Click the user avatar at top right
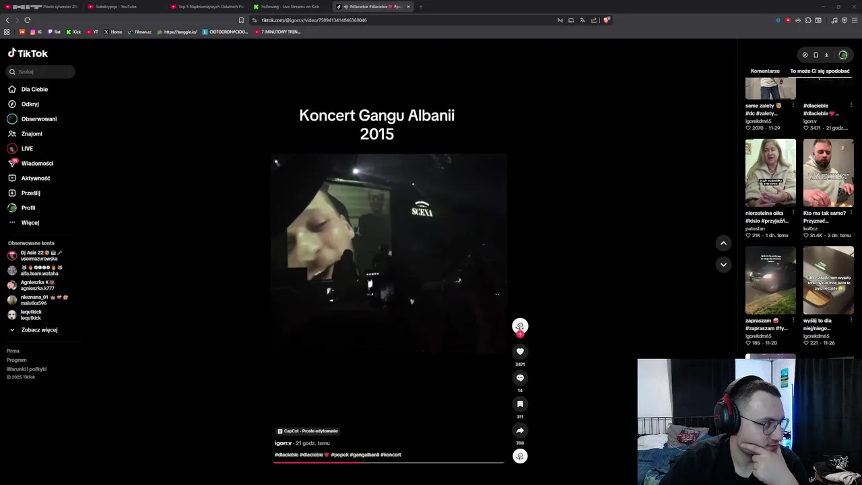The height and width of the screenshot is (485, 862). click(843, 55)
